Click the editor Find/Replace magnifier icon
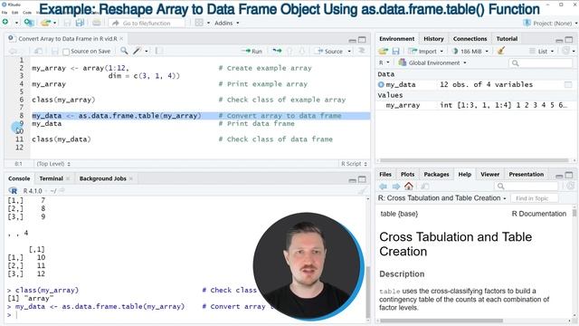Screen dimensions: 579x326 125,51
